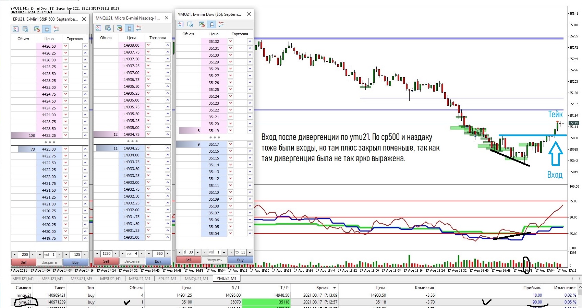
Task: Click the blue buy arrow at 14932.00
Action: coord(168,210)
